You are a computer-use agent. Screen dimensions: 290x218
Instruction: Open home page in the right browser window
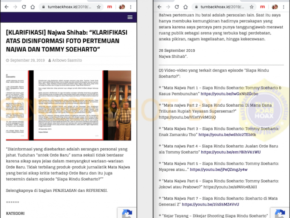[x=186, y=7]
